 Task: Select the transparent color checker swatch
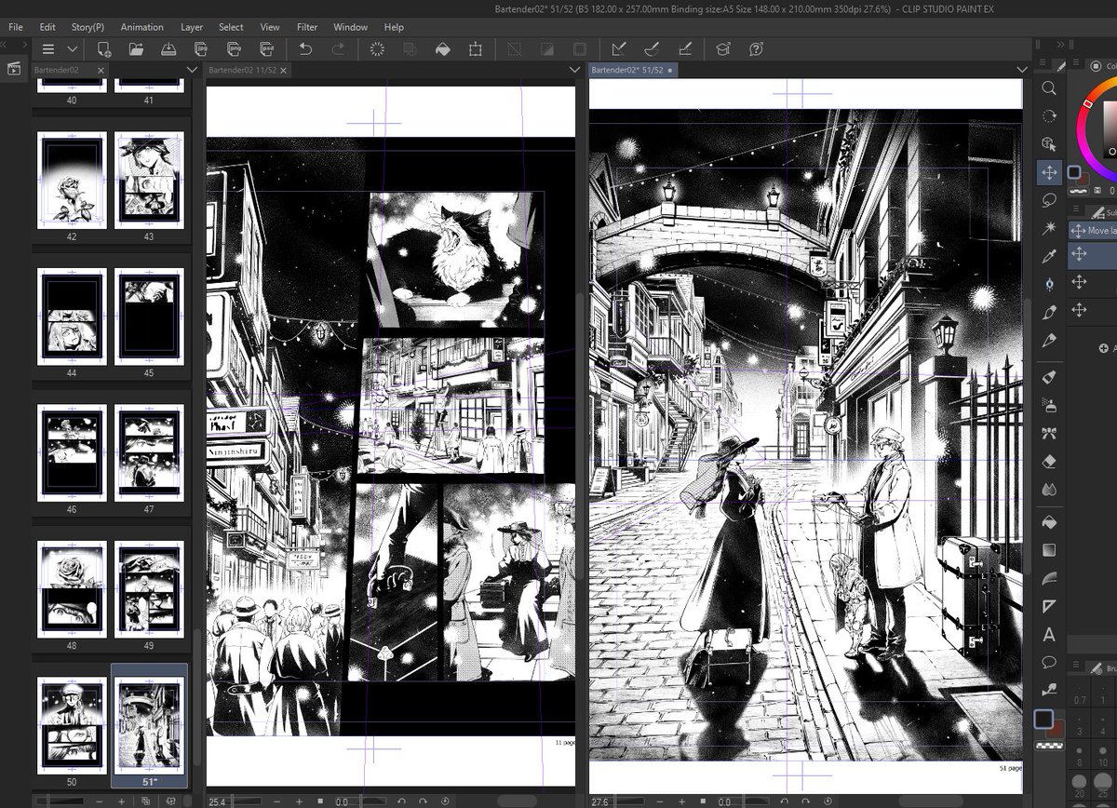click(1050, 747)
